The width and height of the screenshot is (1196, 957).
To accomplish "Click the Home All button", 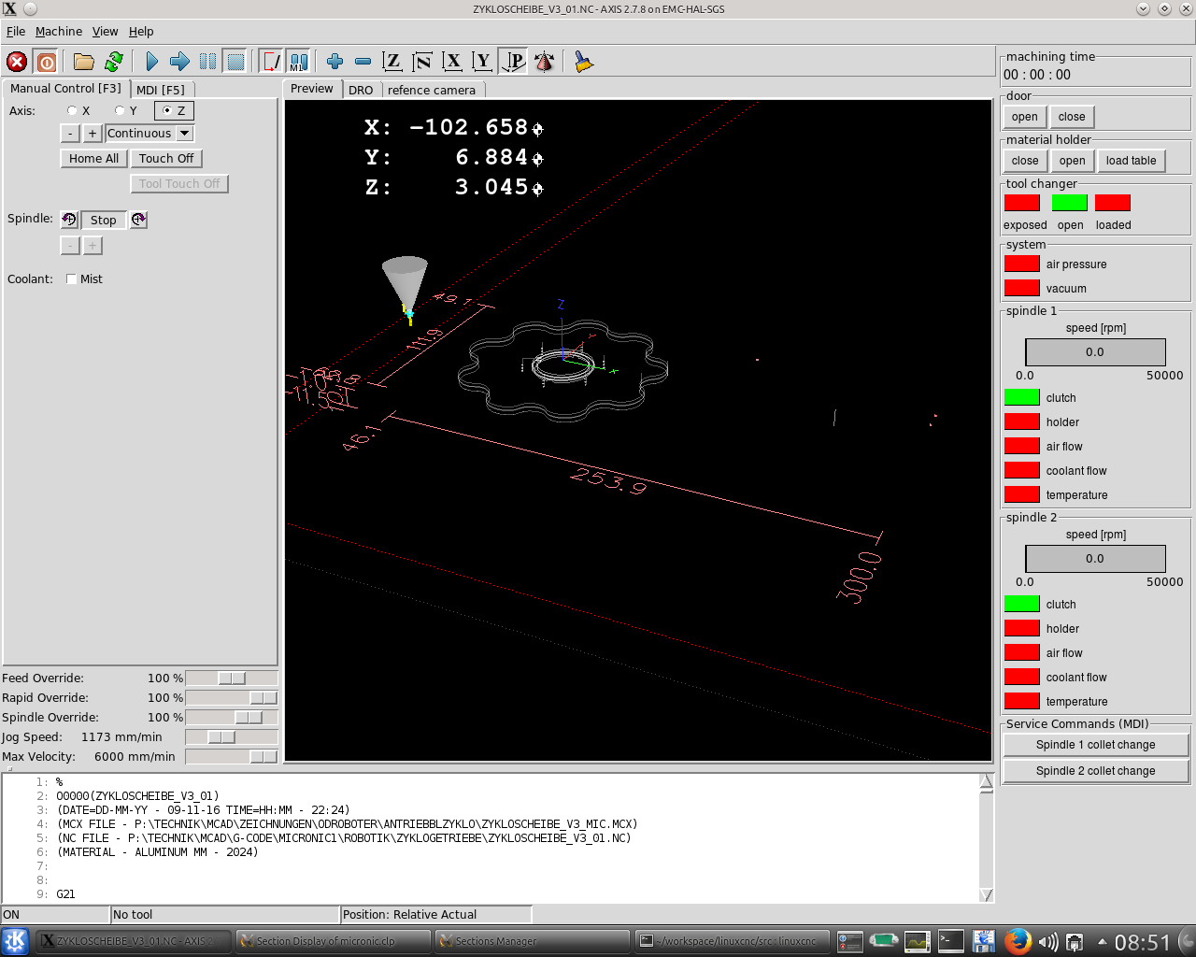I will tap(93, 159).
